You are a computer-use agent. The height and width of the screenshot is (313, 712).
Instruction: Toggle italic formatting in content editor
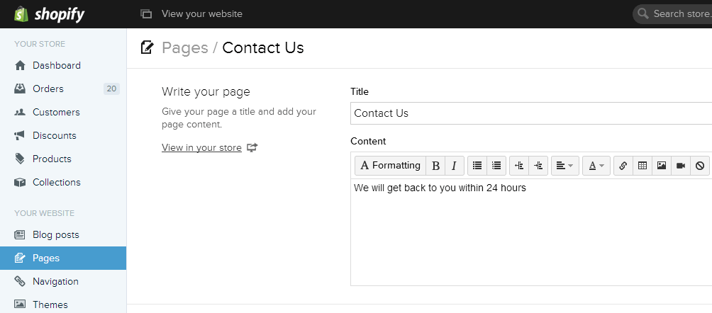tap(454, 166)
